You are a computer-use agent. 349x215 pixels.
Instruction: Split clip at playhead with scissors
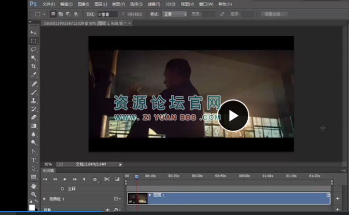pos(107,179)
